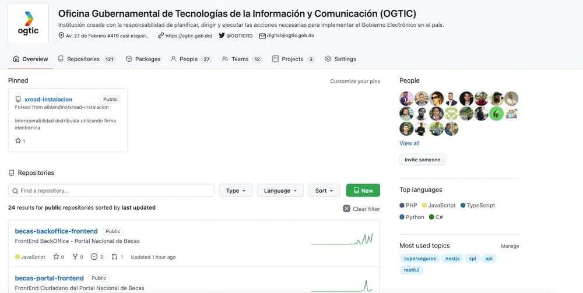Click open issues icon for becas-backoffice-frontend

[94, 257]
